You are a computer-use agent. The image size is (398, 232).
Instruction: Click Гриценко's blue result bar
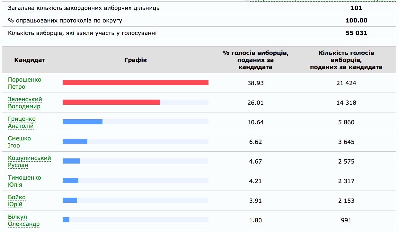pos(83,122)
